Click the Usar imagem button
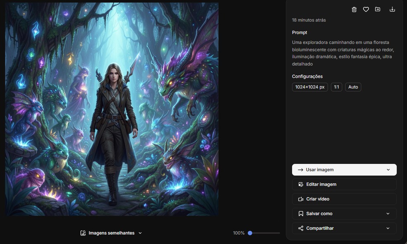This screenshot has width=407, height=244. (x=344, y=170)
